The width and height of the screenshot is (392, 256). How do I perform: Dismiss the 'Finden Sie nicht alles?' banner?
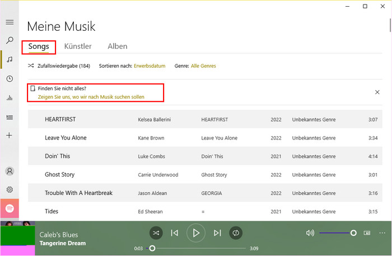(377, 92)
